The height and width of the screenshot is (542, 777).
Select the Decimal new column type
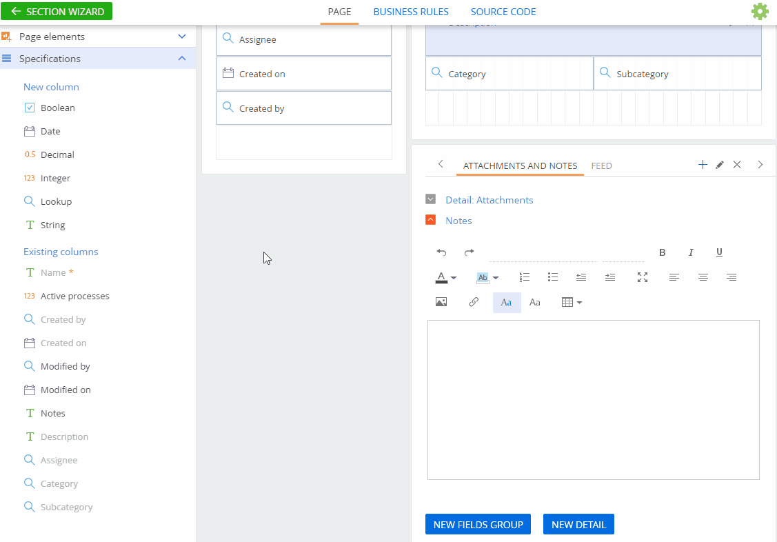(x=50, y=154)
